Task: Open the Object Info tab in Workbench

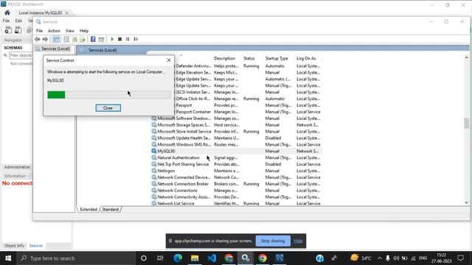Action: pyautogui.click(x=14, y=246)
